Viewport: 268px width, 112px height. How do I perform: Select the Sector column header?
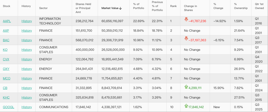tap(43, 8)
